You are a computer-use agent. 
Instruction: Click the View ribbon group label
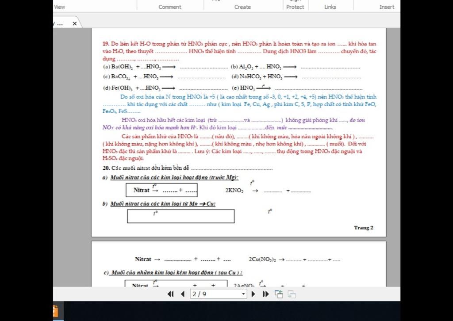(x=60, y=7)
